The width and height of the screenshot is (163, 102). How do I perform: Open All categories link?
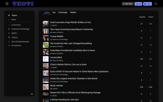pyautogui.click(x=16, y=45)
